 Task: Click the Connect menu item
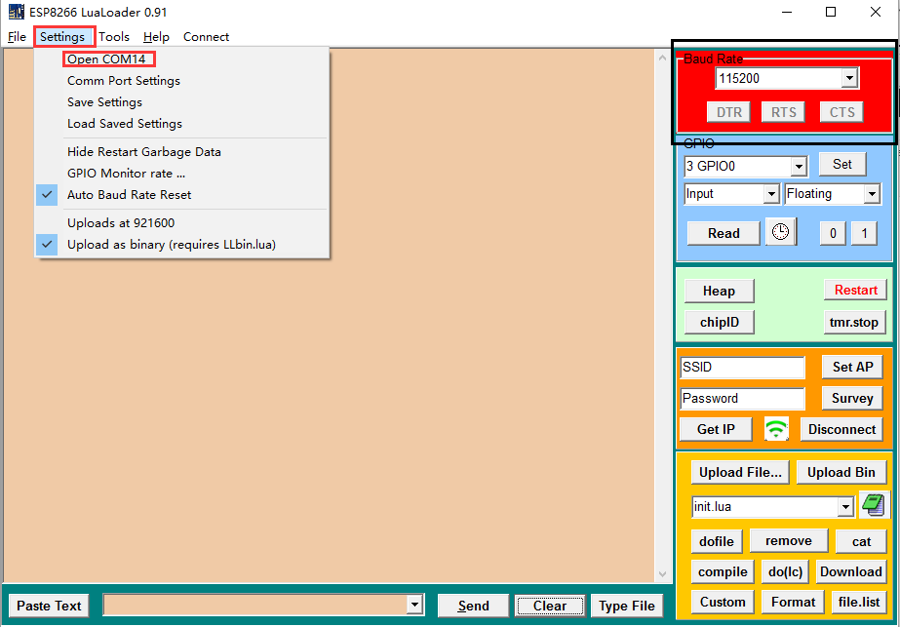pos(206,37)
